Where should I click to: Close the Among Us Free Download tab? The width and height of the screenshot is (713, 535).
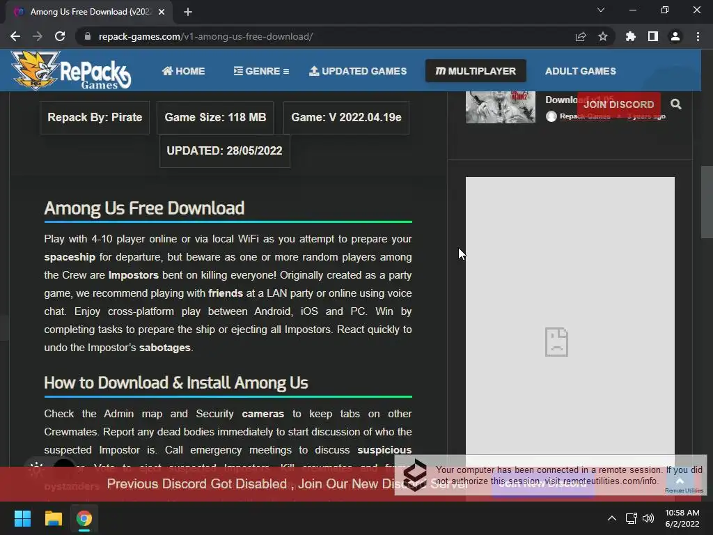[162, 12]
